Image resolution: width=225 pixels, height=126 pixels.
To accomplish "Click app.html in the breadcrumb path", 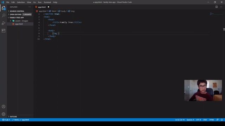I will point(43,11).
